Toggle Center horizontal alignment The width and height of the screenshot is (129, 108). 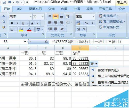tap(56, 23)
